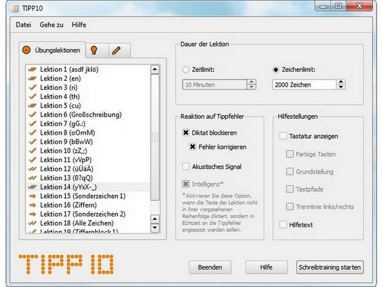The width and height of the screenshot is (383, 287).
Task: Enable Akustisches Signal checkbox
Action: (186, 166)
